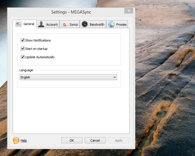Disable the Start on startup checkbox
This screenshot has width=195, height=156.
tap(22, 49)
